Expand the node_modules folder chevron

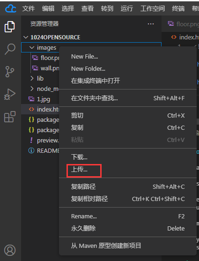coord(32,89)
